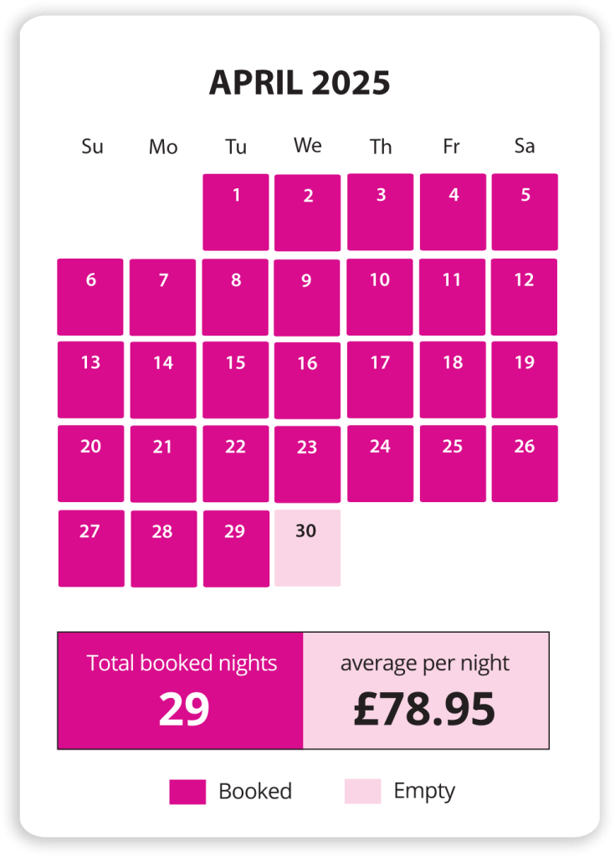This screenshot has width=615, height=857.
Task: Click date 26 in the Saturday column
Action: point(525,464)
